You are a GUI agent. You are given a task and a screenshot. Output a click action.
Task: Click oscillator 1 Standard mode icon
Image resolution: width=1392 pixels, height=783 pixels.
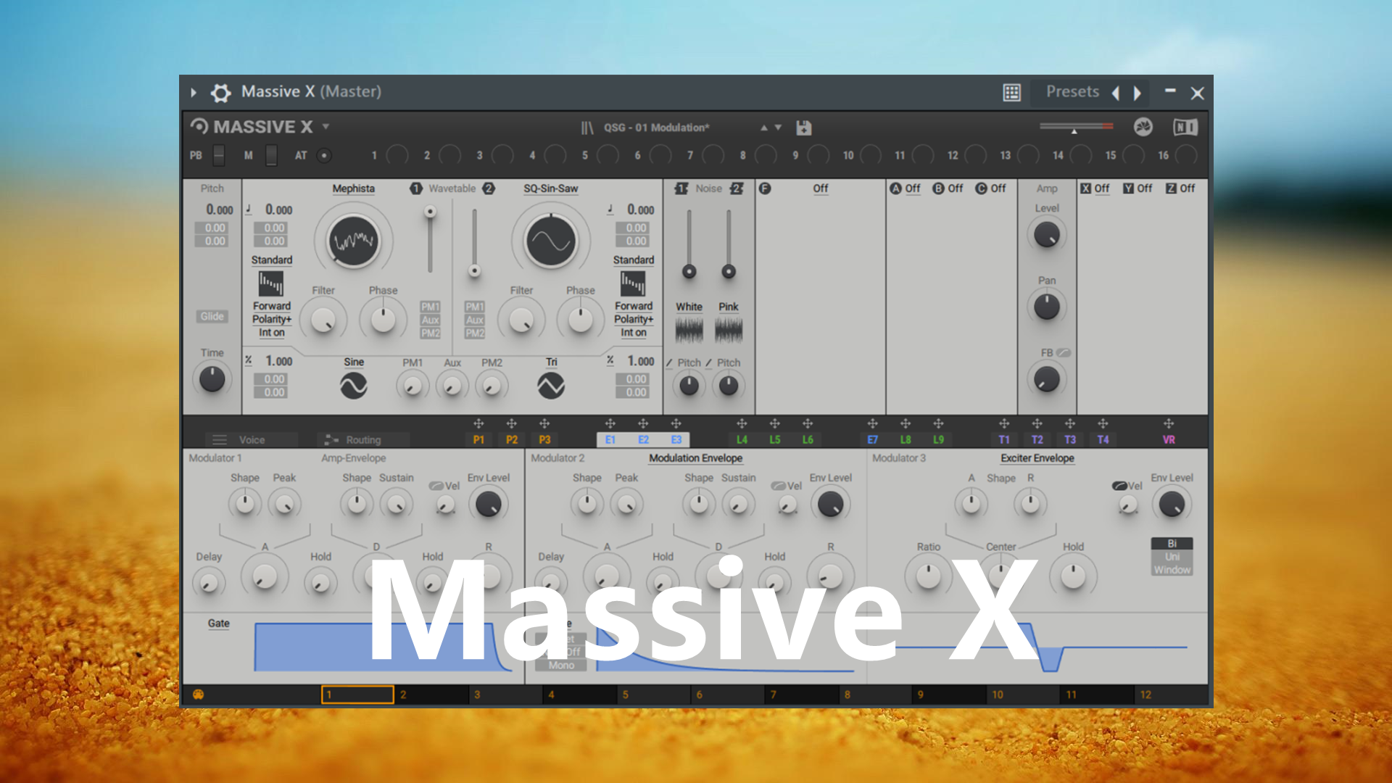tap(271, 283)
